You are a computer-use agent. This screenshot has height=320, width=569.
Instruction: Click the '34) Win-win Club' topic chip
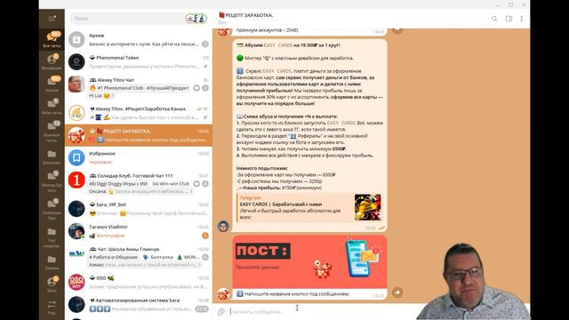(171, 184)
